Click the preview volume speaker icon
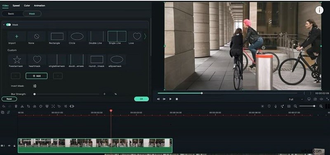The width and height of the screenshot is (330, 155). click(x=321, y=99)
